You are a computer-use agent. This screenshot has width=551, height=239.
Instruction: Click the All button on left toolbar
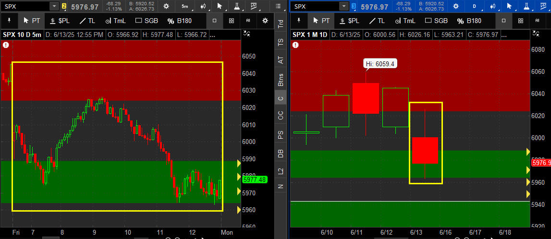[x=248, y=21]
